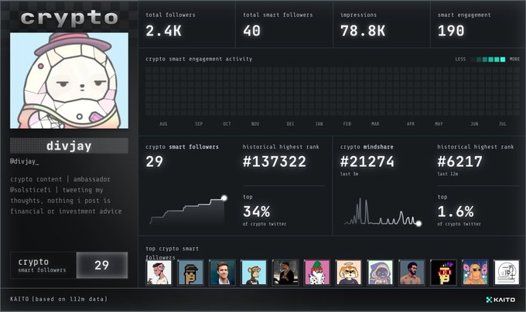Viewport: 526px width, 312px height.
Task: Open the CryptoPunk with hat follower avatar
Action: pyautogui.click(x=190, y=273)
